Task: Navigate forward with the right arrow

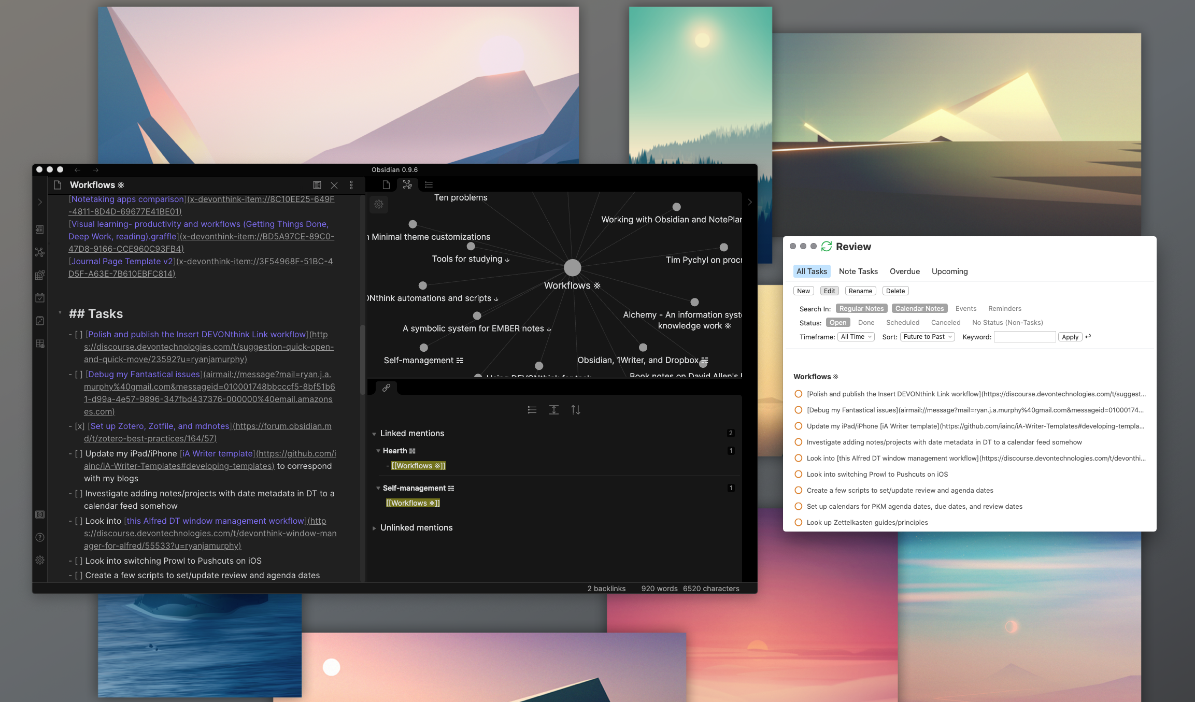Action: coord(95,170)
